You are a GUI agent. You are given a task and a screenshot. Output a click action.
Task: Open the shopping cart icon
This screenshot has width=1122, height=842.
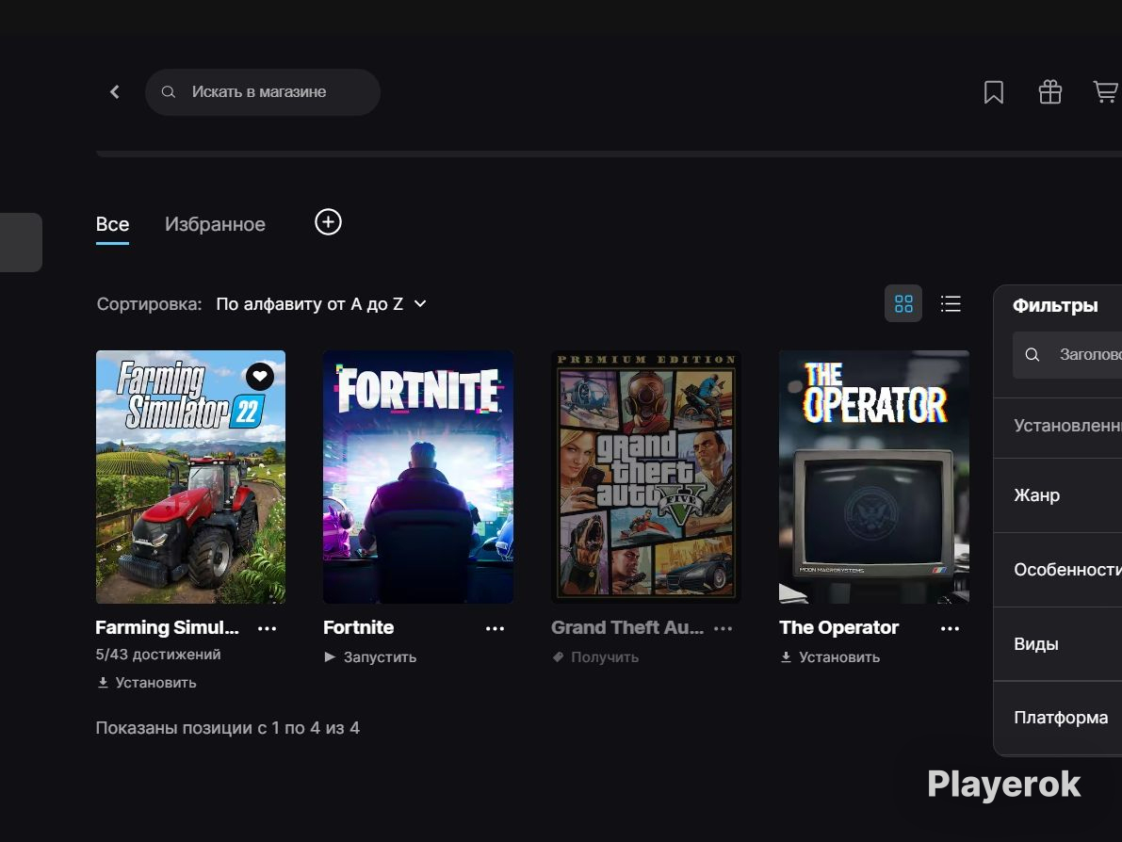coord(1106,92)
